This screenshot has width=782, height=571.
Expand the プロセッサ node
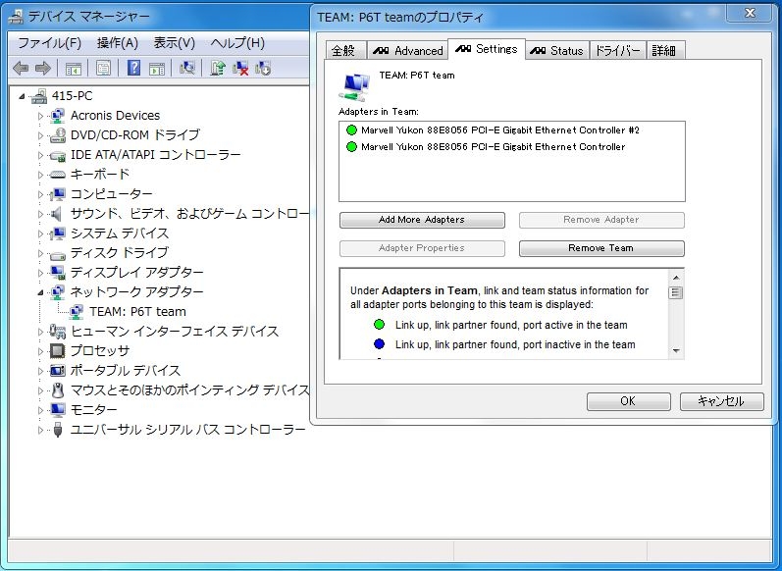[x=41, y=351]
